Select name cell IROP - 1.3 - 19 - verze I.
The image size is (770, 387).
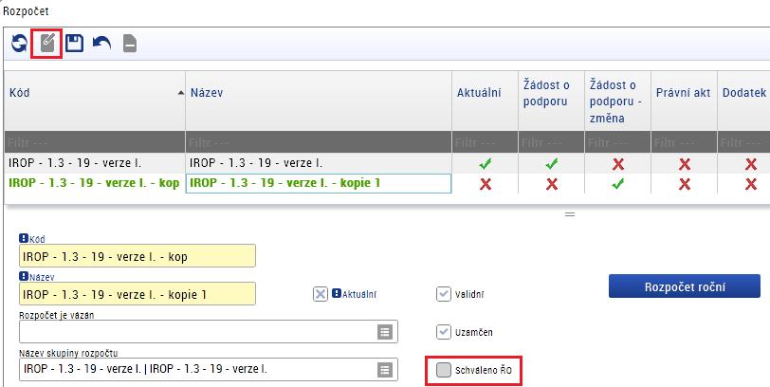(x=319, y=163)
